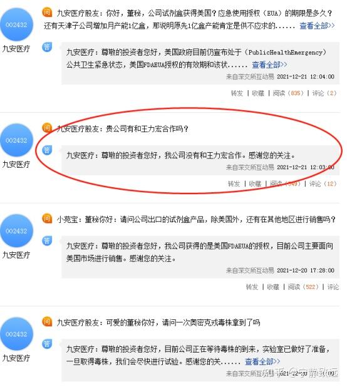347x387 pixels.
Task: Click the 002432 avatar beside the 王力宏 question
Action: tap(16, 140)
